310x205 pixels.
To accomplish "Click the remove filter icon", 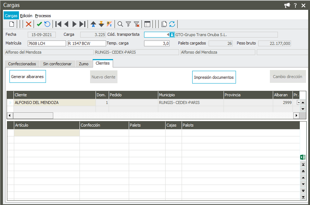I will tap(137, 24).
